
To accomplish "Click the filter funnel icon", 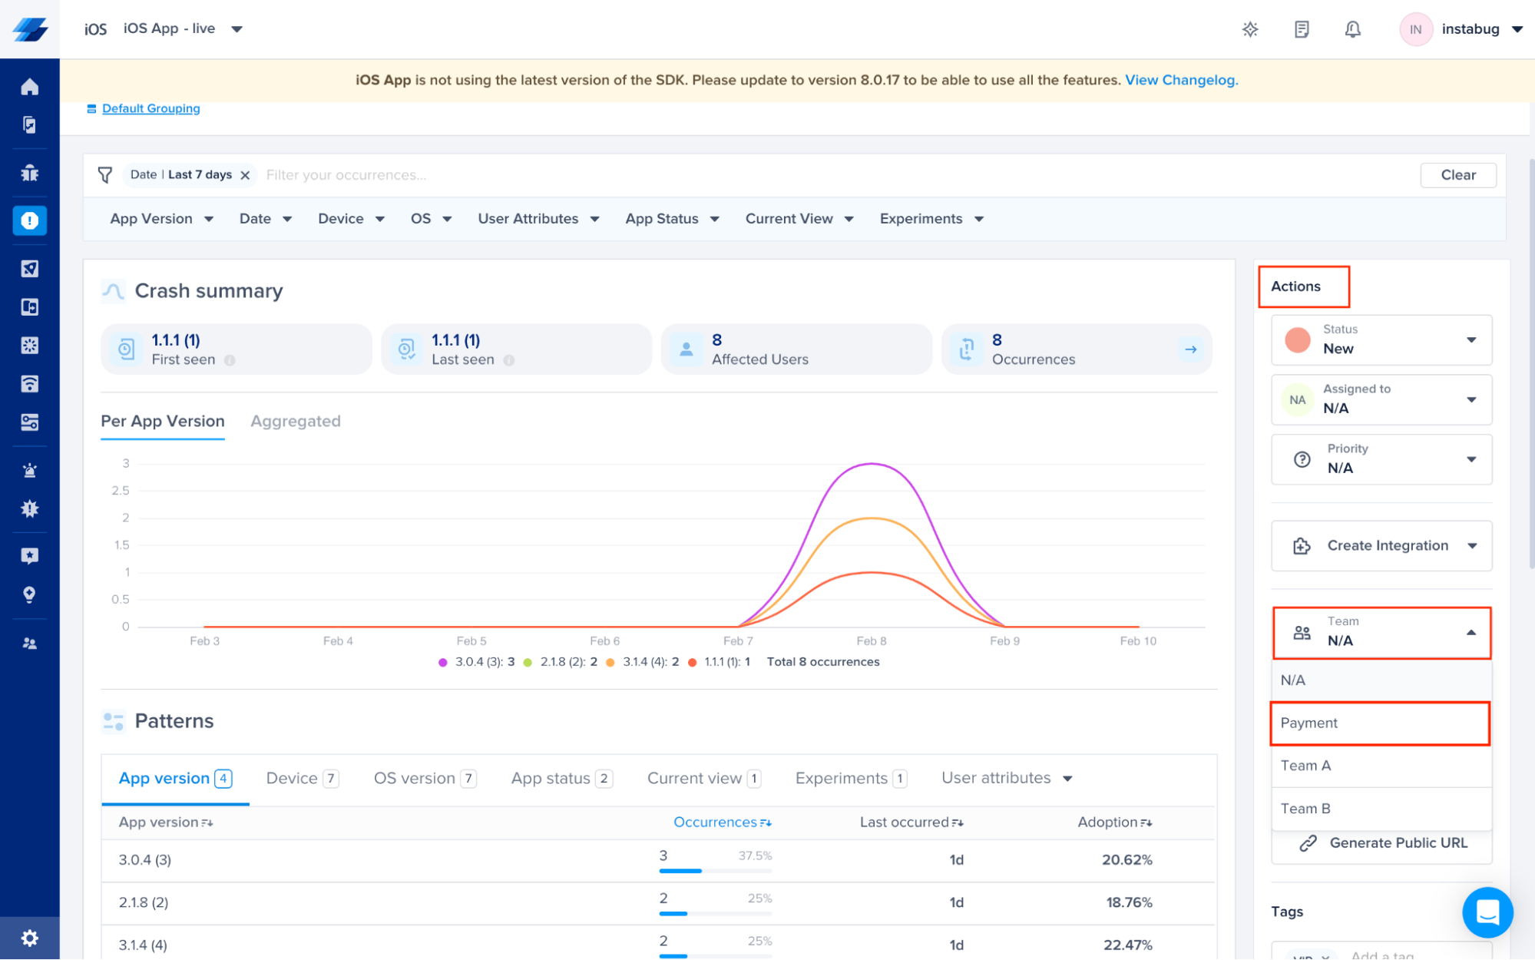I will pos(105,175).
